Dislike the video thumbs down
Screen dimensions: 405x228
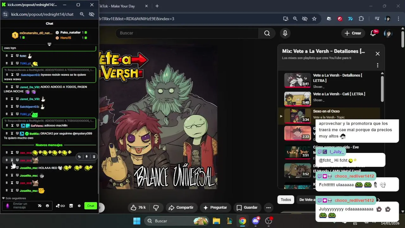pyautogui.click(x=156, y=207)
